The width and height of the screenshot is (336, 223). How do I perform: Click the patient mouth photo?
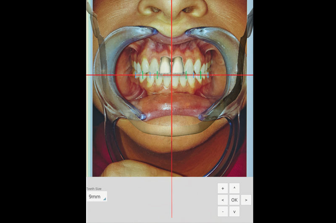pos(169,88)
